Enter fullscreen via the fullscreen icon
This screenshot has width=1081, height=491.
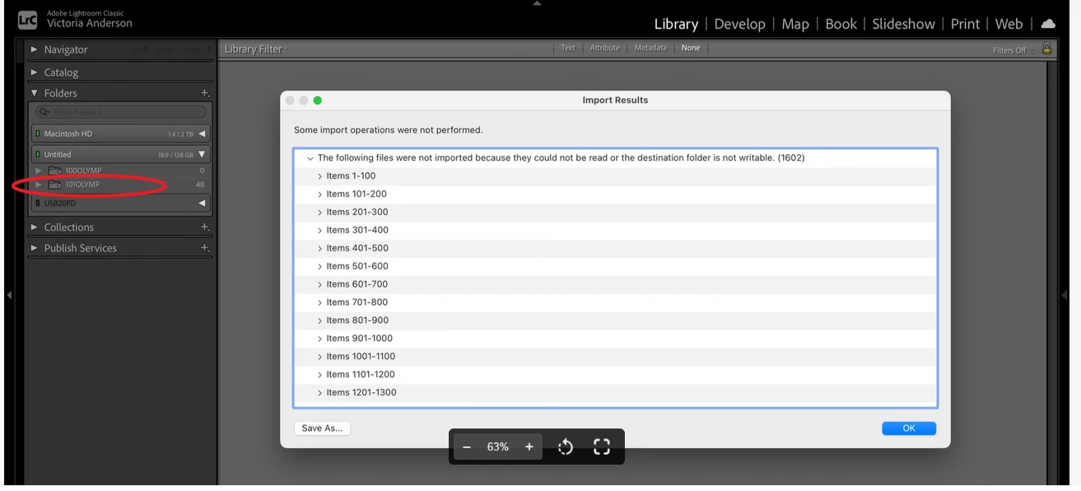[602, 447]
